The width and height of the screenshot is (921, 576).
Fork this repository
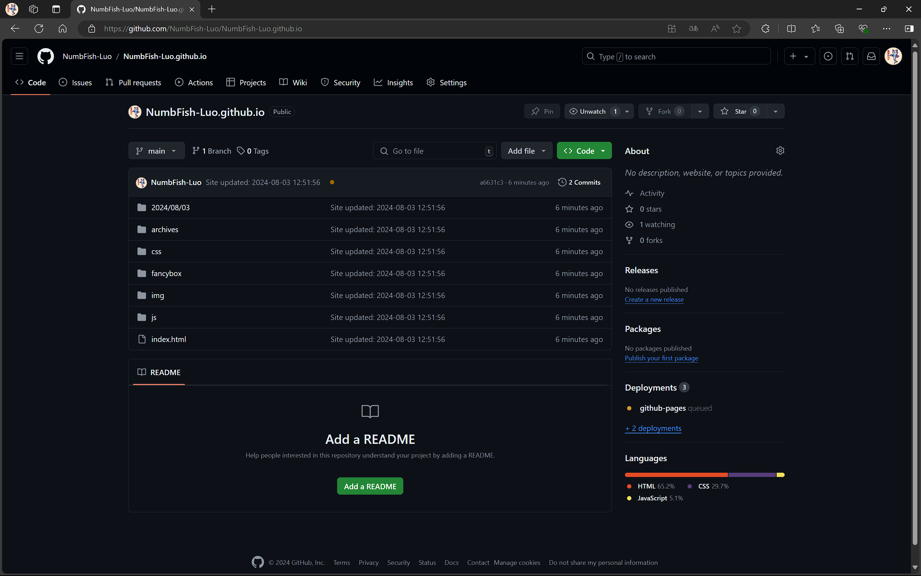(665, 111)
